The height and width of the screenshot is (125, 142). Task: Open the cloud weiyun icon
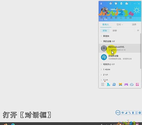coord(132,84)
